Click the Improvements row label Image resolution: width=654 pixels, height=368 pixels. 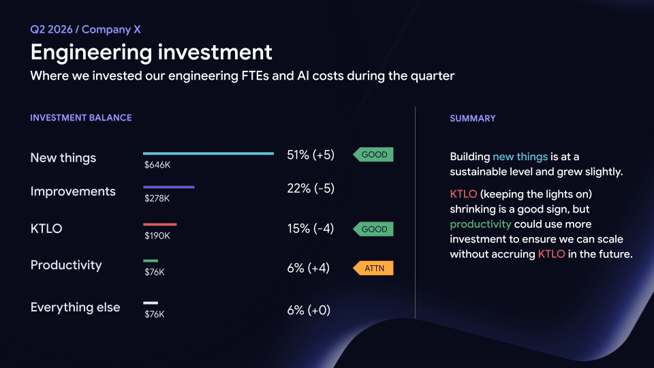(73, 191)
